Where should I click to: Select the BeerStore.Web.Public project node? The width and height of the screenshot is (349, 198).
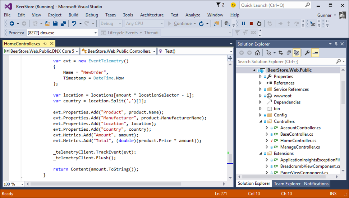(289, 70)
